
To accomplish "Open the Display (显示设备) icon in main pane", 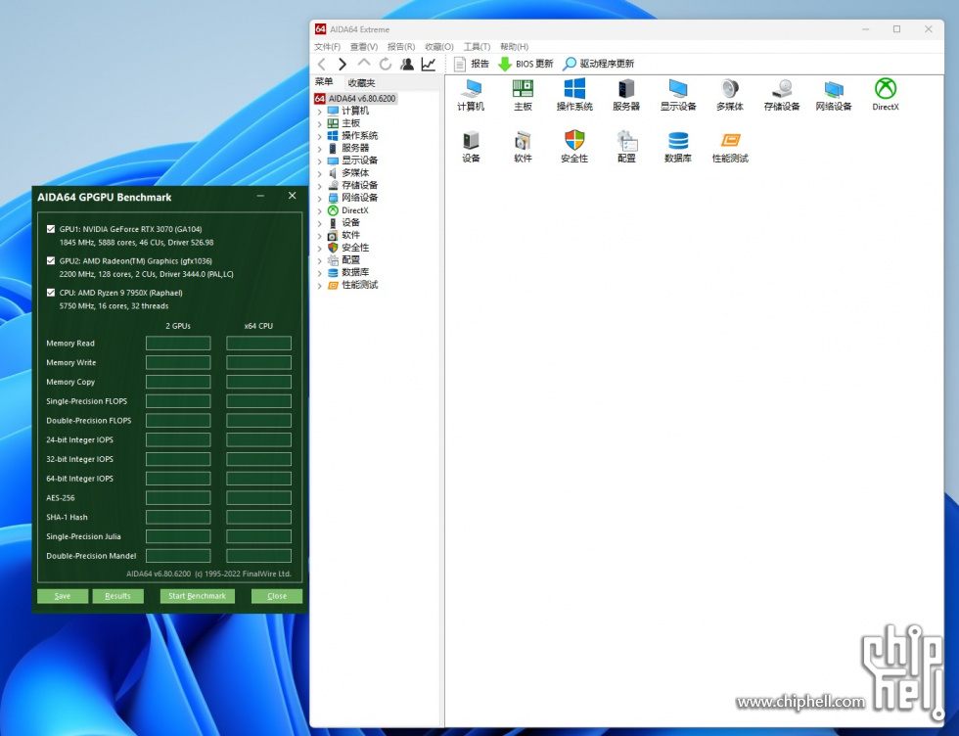I will point(678,95).
